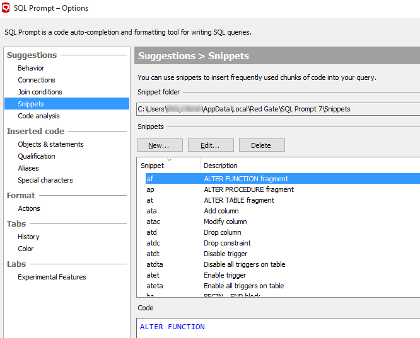Click the 'Drop column' description
Screen dimensions: 420x338
pos(223,232)
